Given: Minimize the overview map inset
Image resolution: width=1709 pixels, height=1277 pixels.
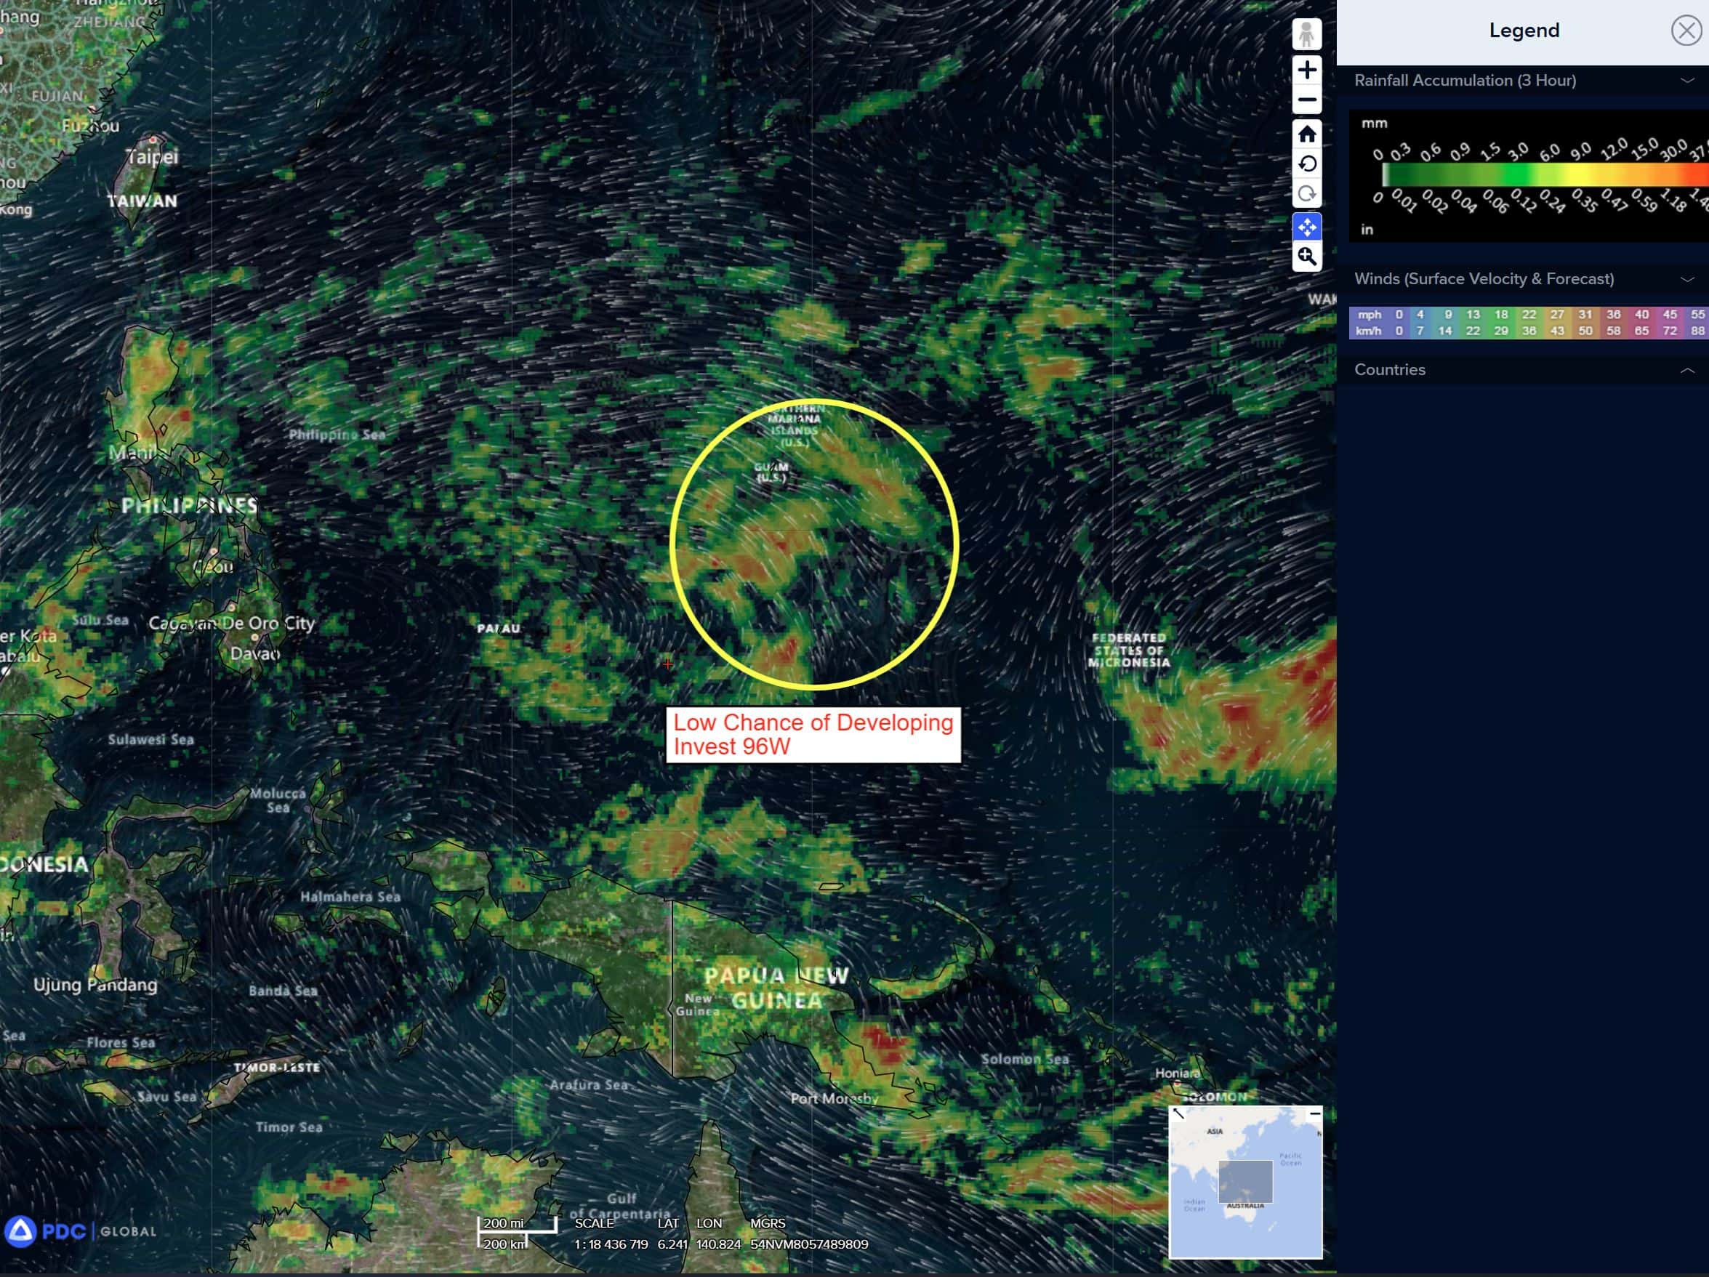Looking at the screenshot, I should pyautogui.click(x=1314, y=1113).
